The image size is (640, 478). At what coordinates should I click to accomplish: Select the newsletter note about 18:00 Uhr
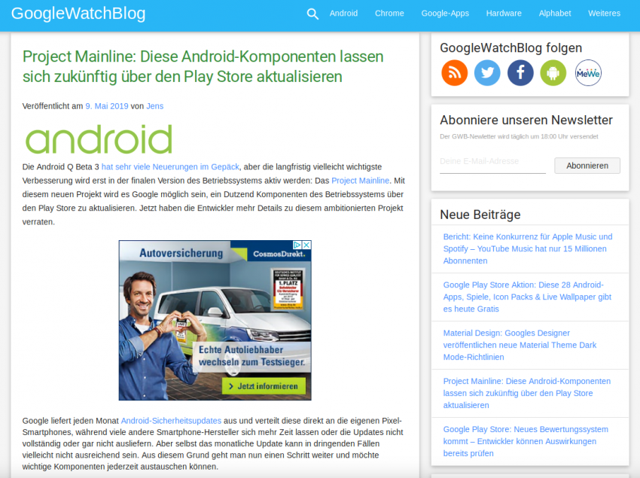tap(519, 136)
